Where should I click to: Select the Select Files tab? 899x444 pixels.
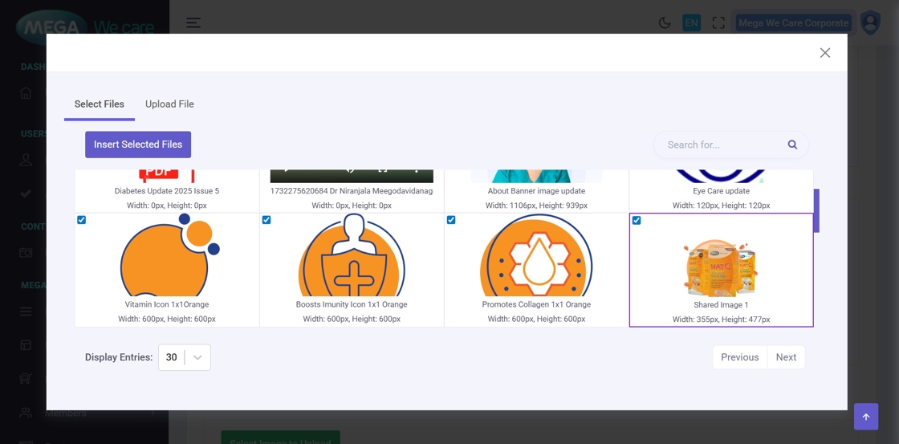100,104
